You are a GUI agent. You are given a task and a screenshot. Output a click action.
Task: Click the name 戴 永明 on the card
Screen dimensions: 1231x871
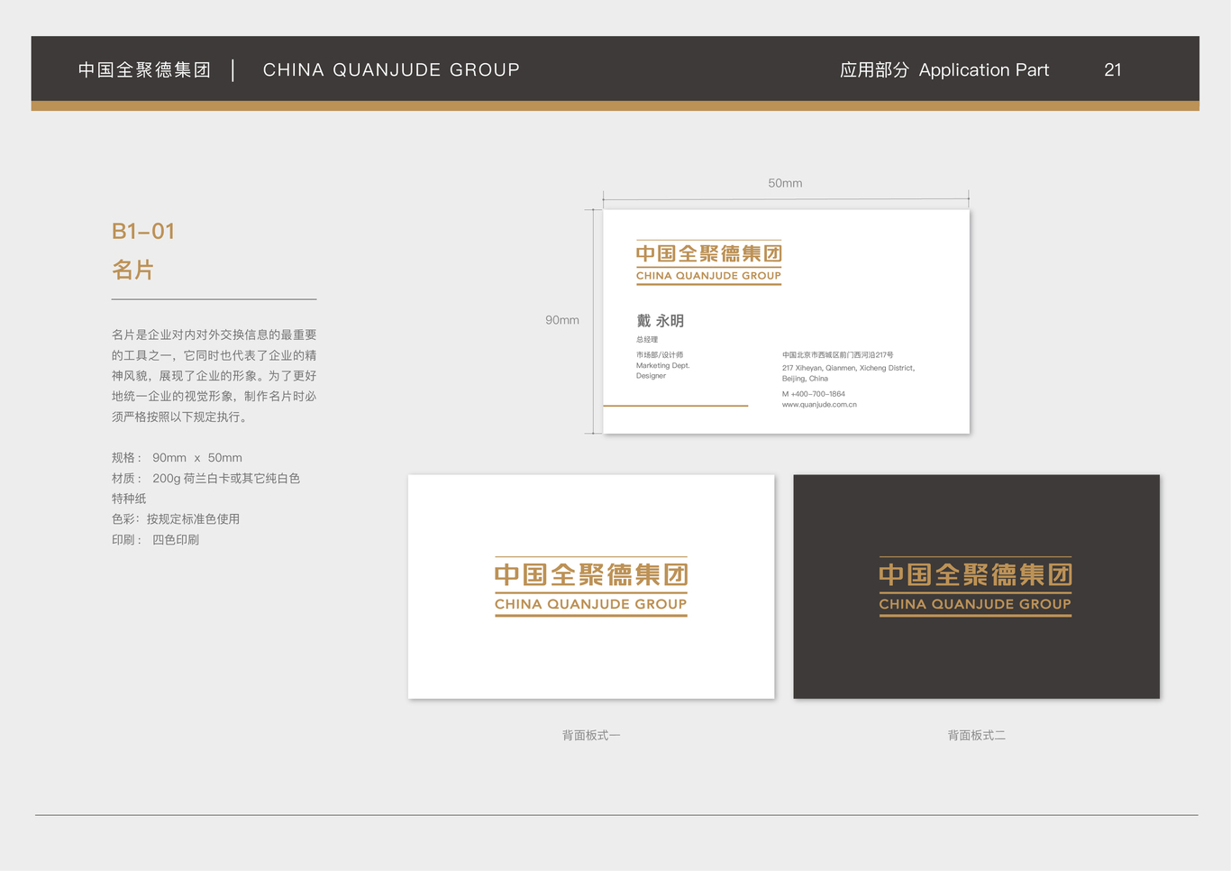[x=660, y=321]
